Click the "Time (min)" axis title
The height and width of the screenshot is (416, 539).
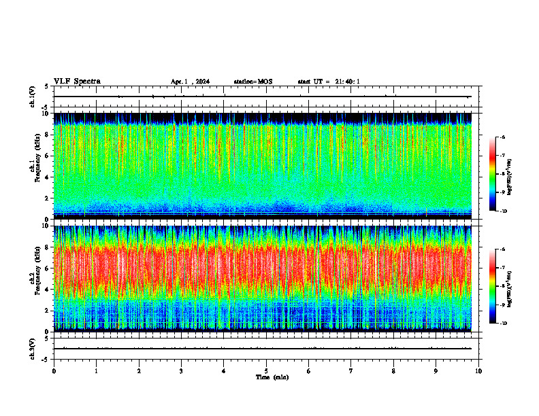pyautogui.click(x=272, y=377)
